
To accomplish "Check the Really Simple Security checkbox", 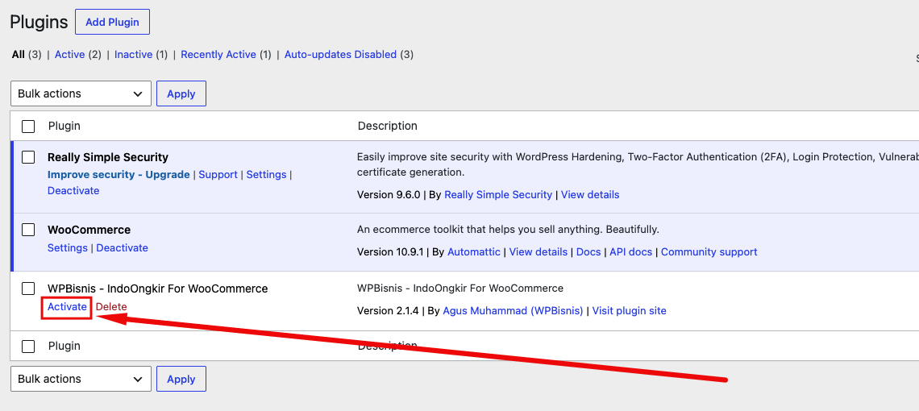I will 28,157.
